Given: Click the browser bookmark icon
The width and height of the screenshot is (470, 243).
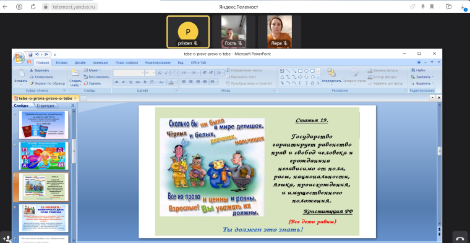Looking at the screenshot, I should click(432, 7).
